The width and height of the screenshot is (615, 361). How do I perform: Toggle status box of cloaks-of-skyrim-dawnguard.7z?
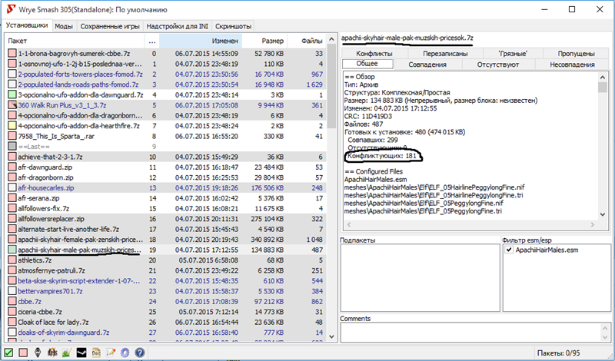coord(12,333)
